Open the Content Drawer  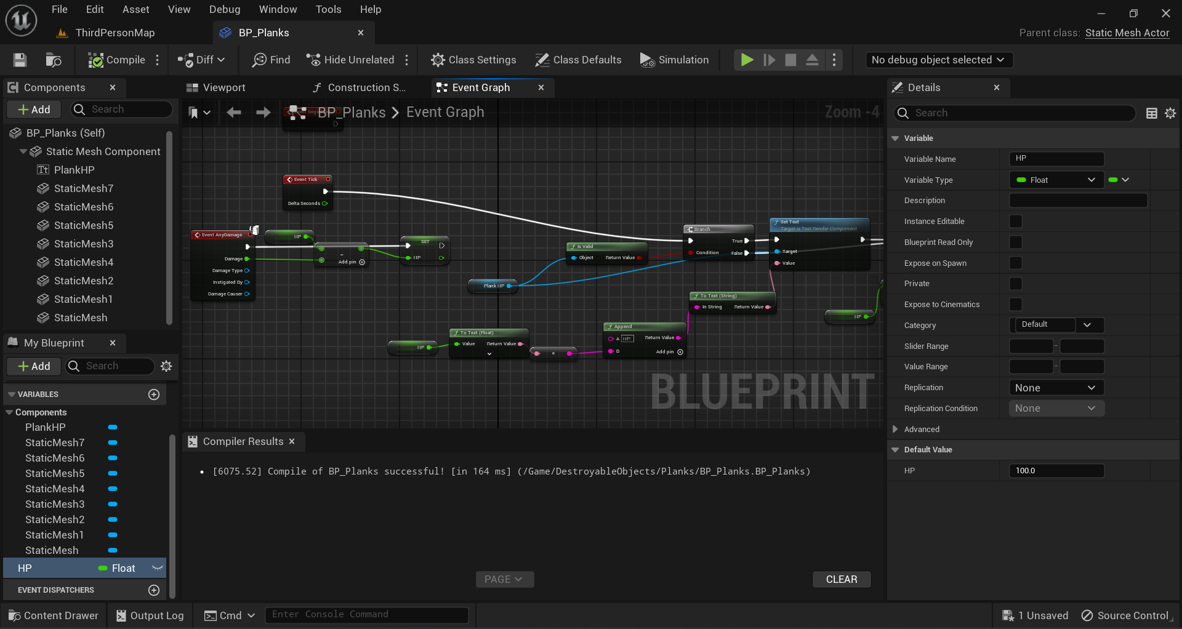click(54, 615)
